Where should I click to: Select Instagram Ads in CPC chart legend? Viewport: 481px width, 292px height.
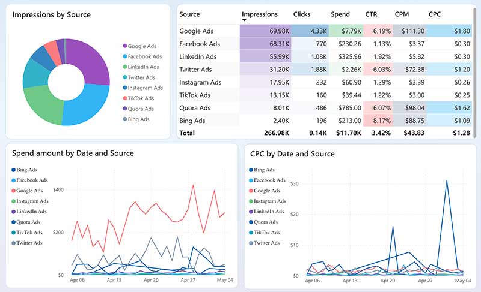click(268, 201)
